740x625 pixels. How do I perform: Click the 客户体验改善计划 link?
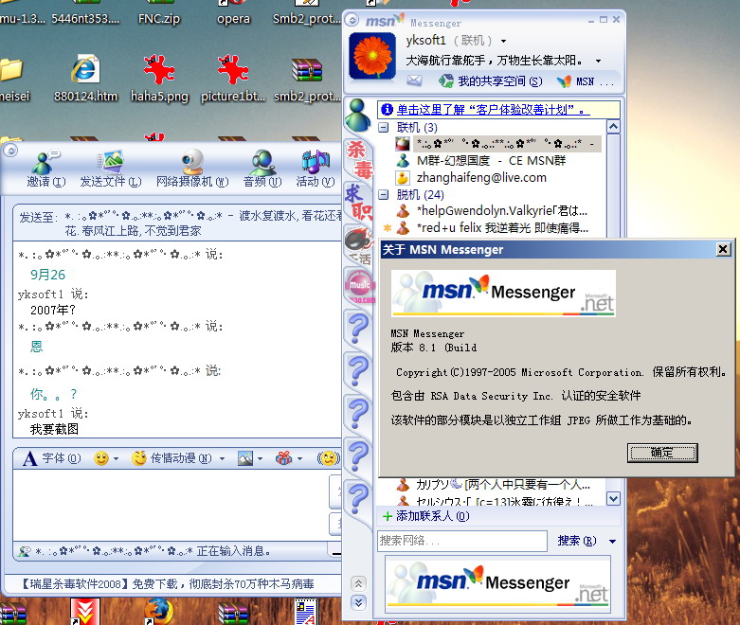click(x=494, y=110)
